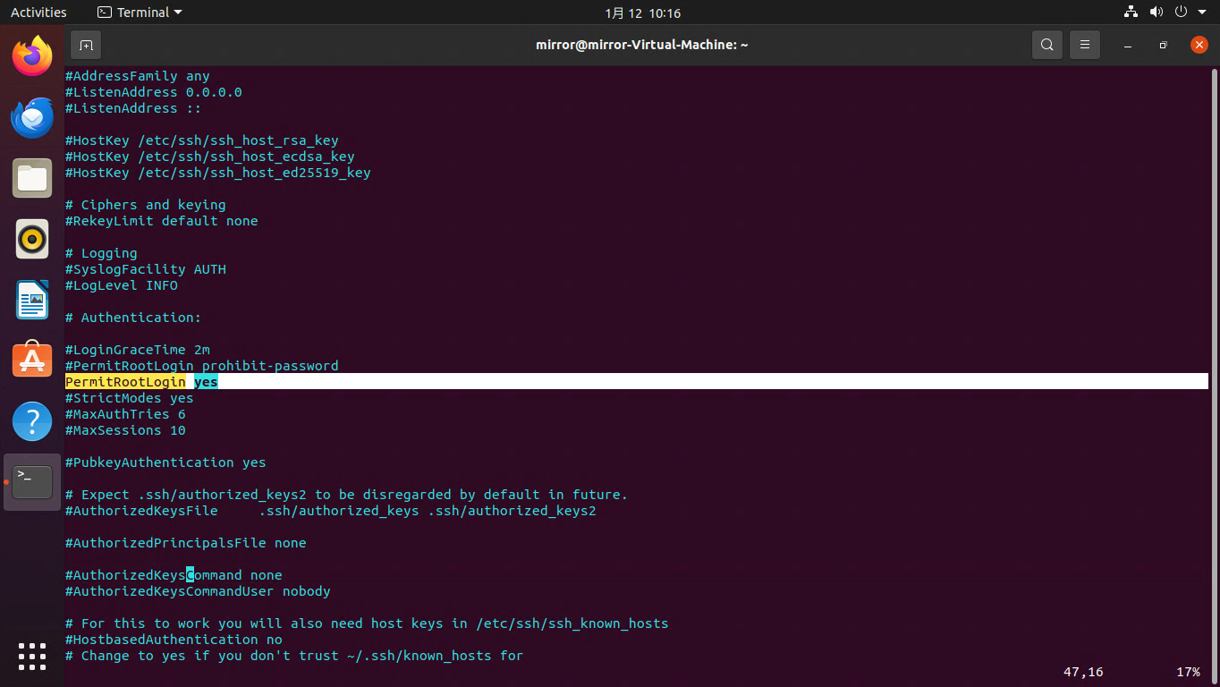
Task: Show Applications grid button
Action: [x=32, y=656]
